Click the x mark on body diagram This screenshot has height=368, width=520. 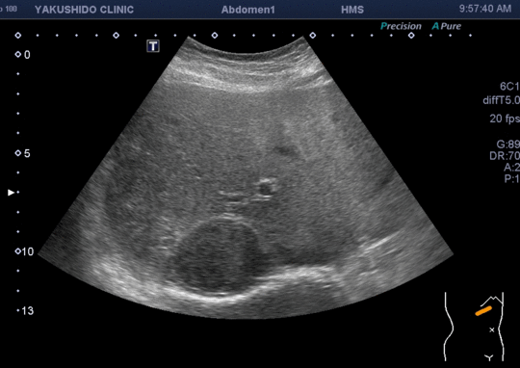point(492,329)
